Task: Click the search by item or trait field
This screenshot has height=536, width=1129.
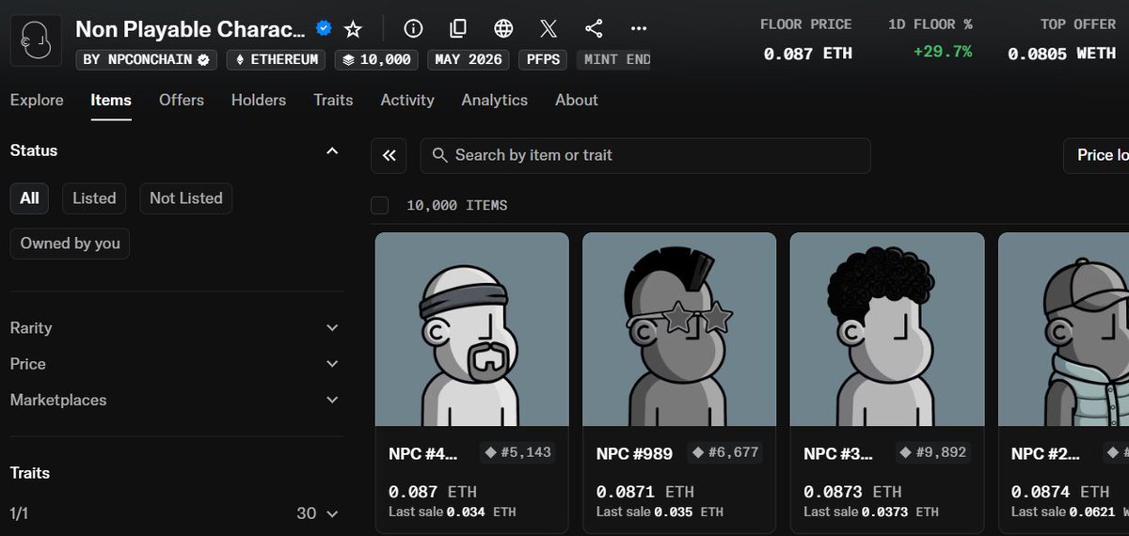Action: point(645,155)
